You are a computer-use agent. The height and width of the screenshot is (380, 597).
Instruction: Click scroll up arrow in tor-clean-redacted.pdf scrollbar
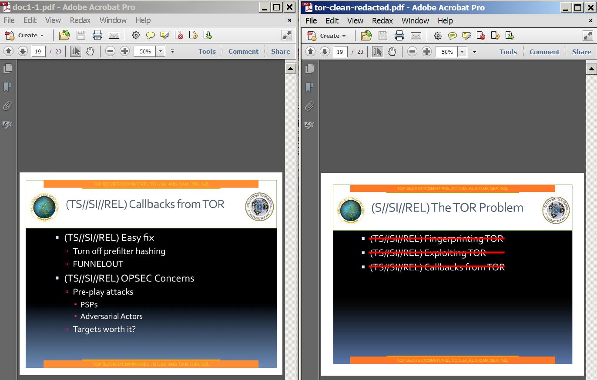tap(592, 69)
